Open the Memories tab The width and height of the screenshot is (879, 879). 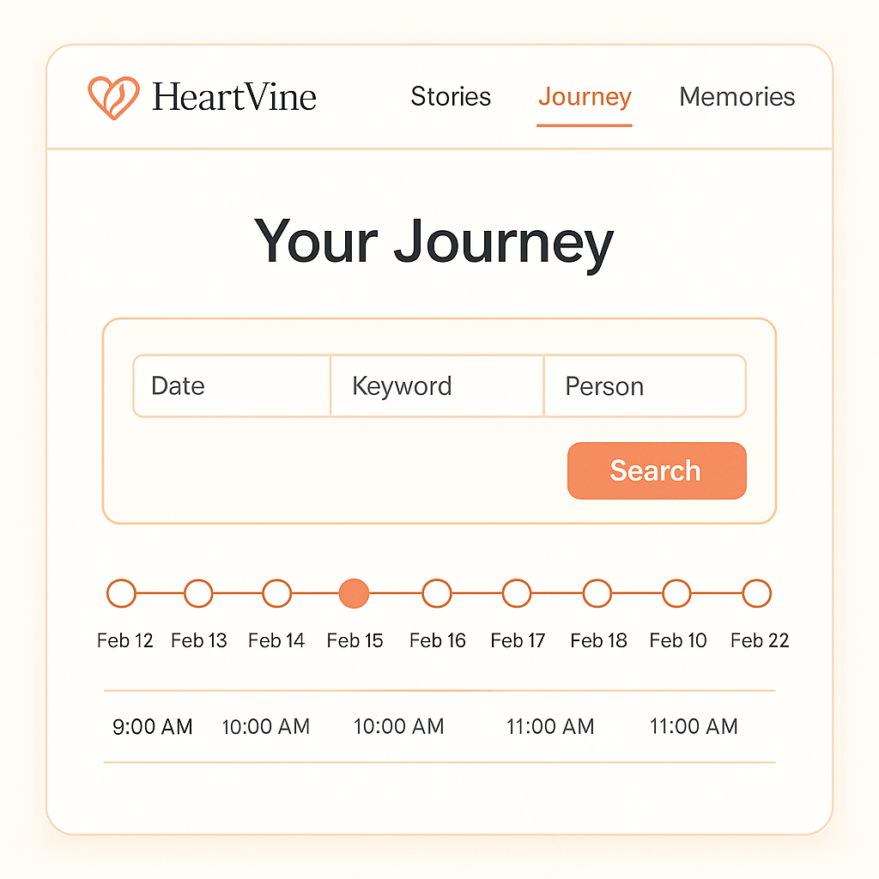pyautogui.click(x=737, y=97)
